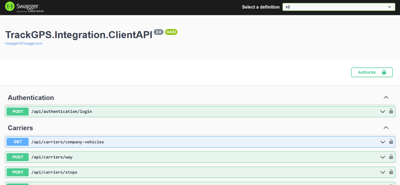Collapse the Carriers section
Viewport: 400px width, 185px height.
[x=386, y=128]
